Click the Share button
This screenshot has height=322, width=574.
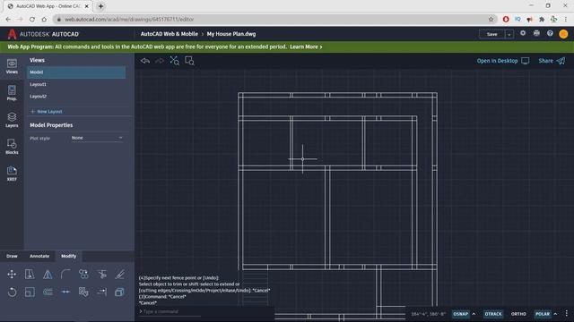coord(552,61)
